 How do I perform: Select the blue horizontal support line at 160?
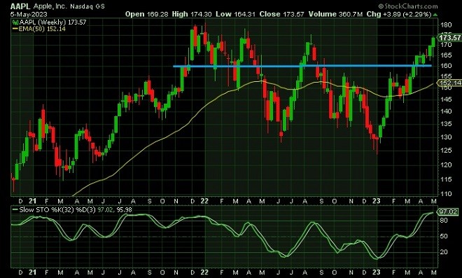[302, 66]
